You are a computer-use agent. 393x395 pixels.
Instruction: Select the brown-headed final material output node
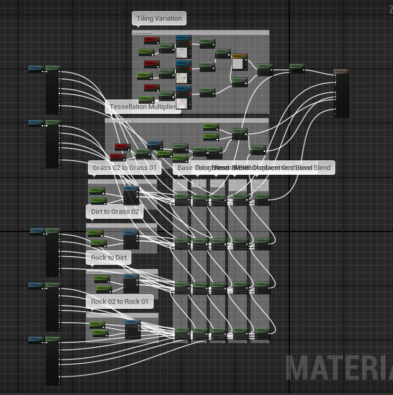coord(342,71)
